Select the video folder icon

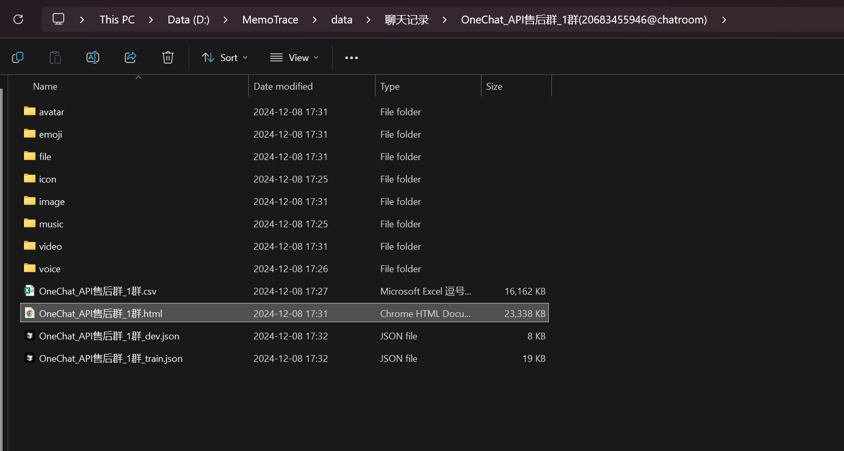30,246
